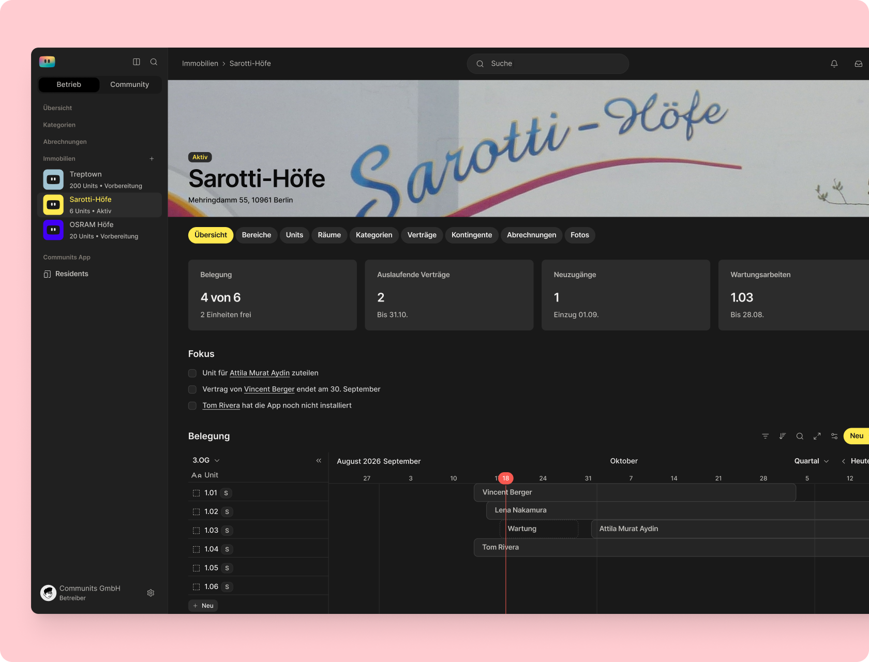The width and height of the screenshot is (869, 662).
Task: Add new unit with '+ Neu' button
Action: 203,606
